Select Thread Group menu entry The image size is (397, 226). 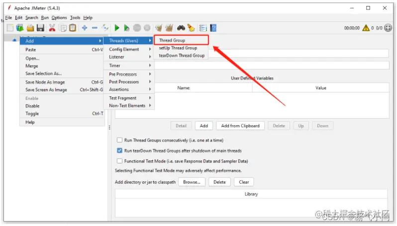click(x=181, y=40)
